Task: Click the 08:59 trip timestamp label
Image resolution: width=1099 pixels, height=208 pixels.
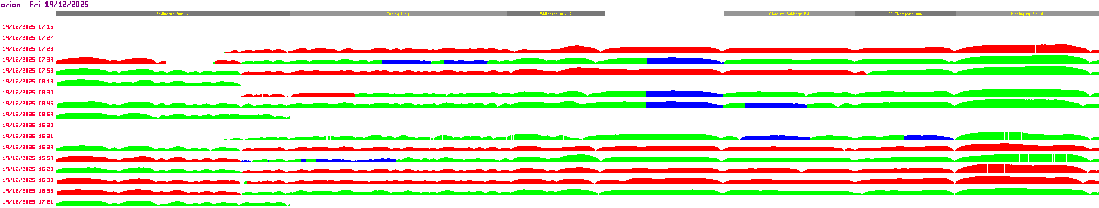Action: pyautogui.click(x=28, y=114)
